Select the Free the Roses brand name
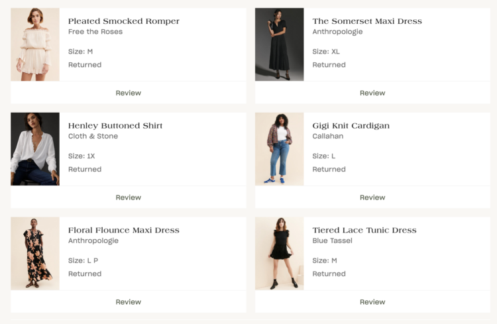Image resolution: width=497 pixels, height=324 pixels. [95, 32]
